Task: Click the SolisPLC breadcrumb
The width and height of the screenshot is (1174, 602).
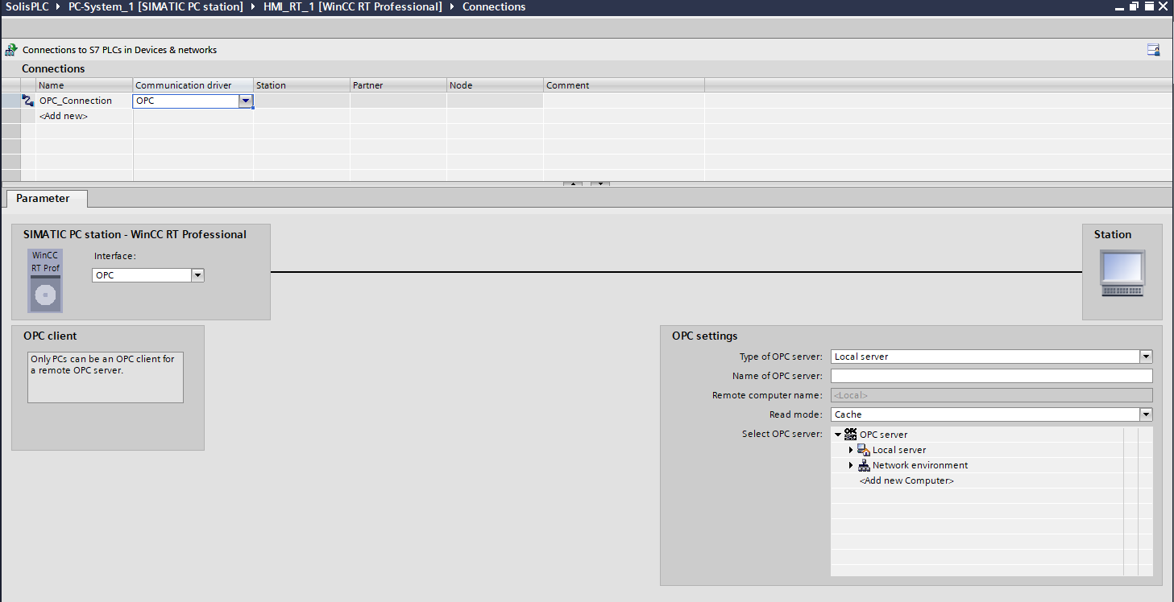Action: [x=26, y=6]
